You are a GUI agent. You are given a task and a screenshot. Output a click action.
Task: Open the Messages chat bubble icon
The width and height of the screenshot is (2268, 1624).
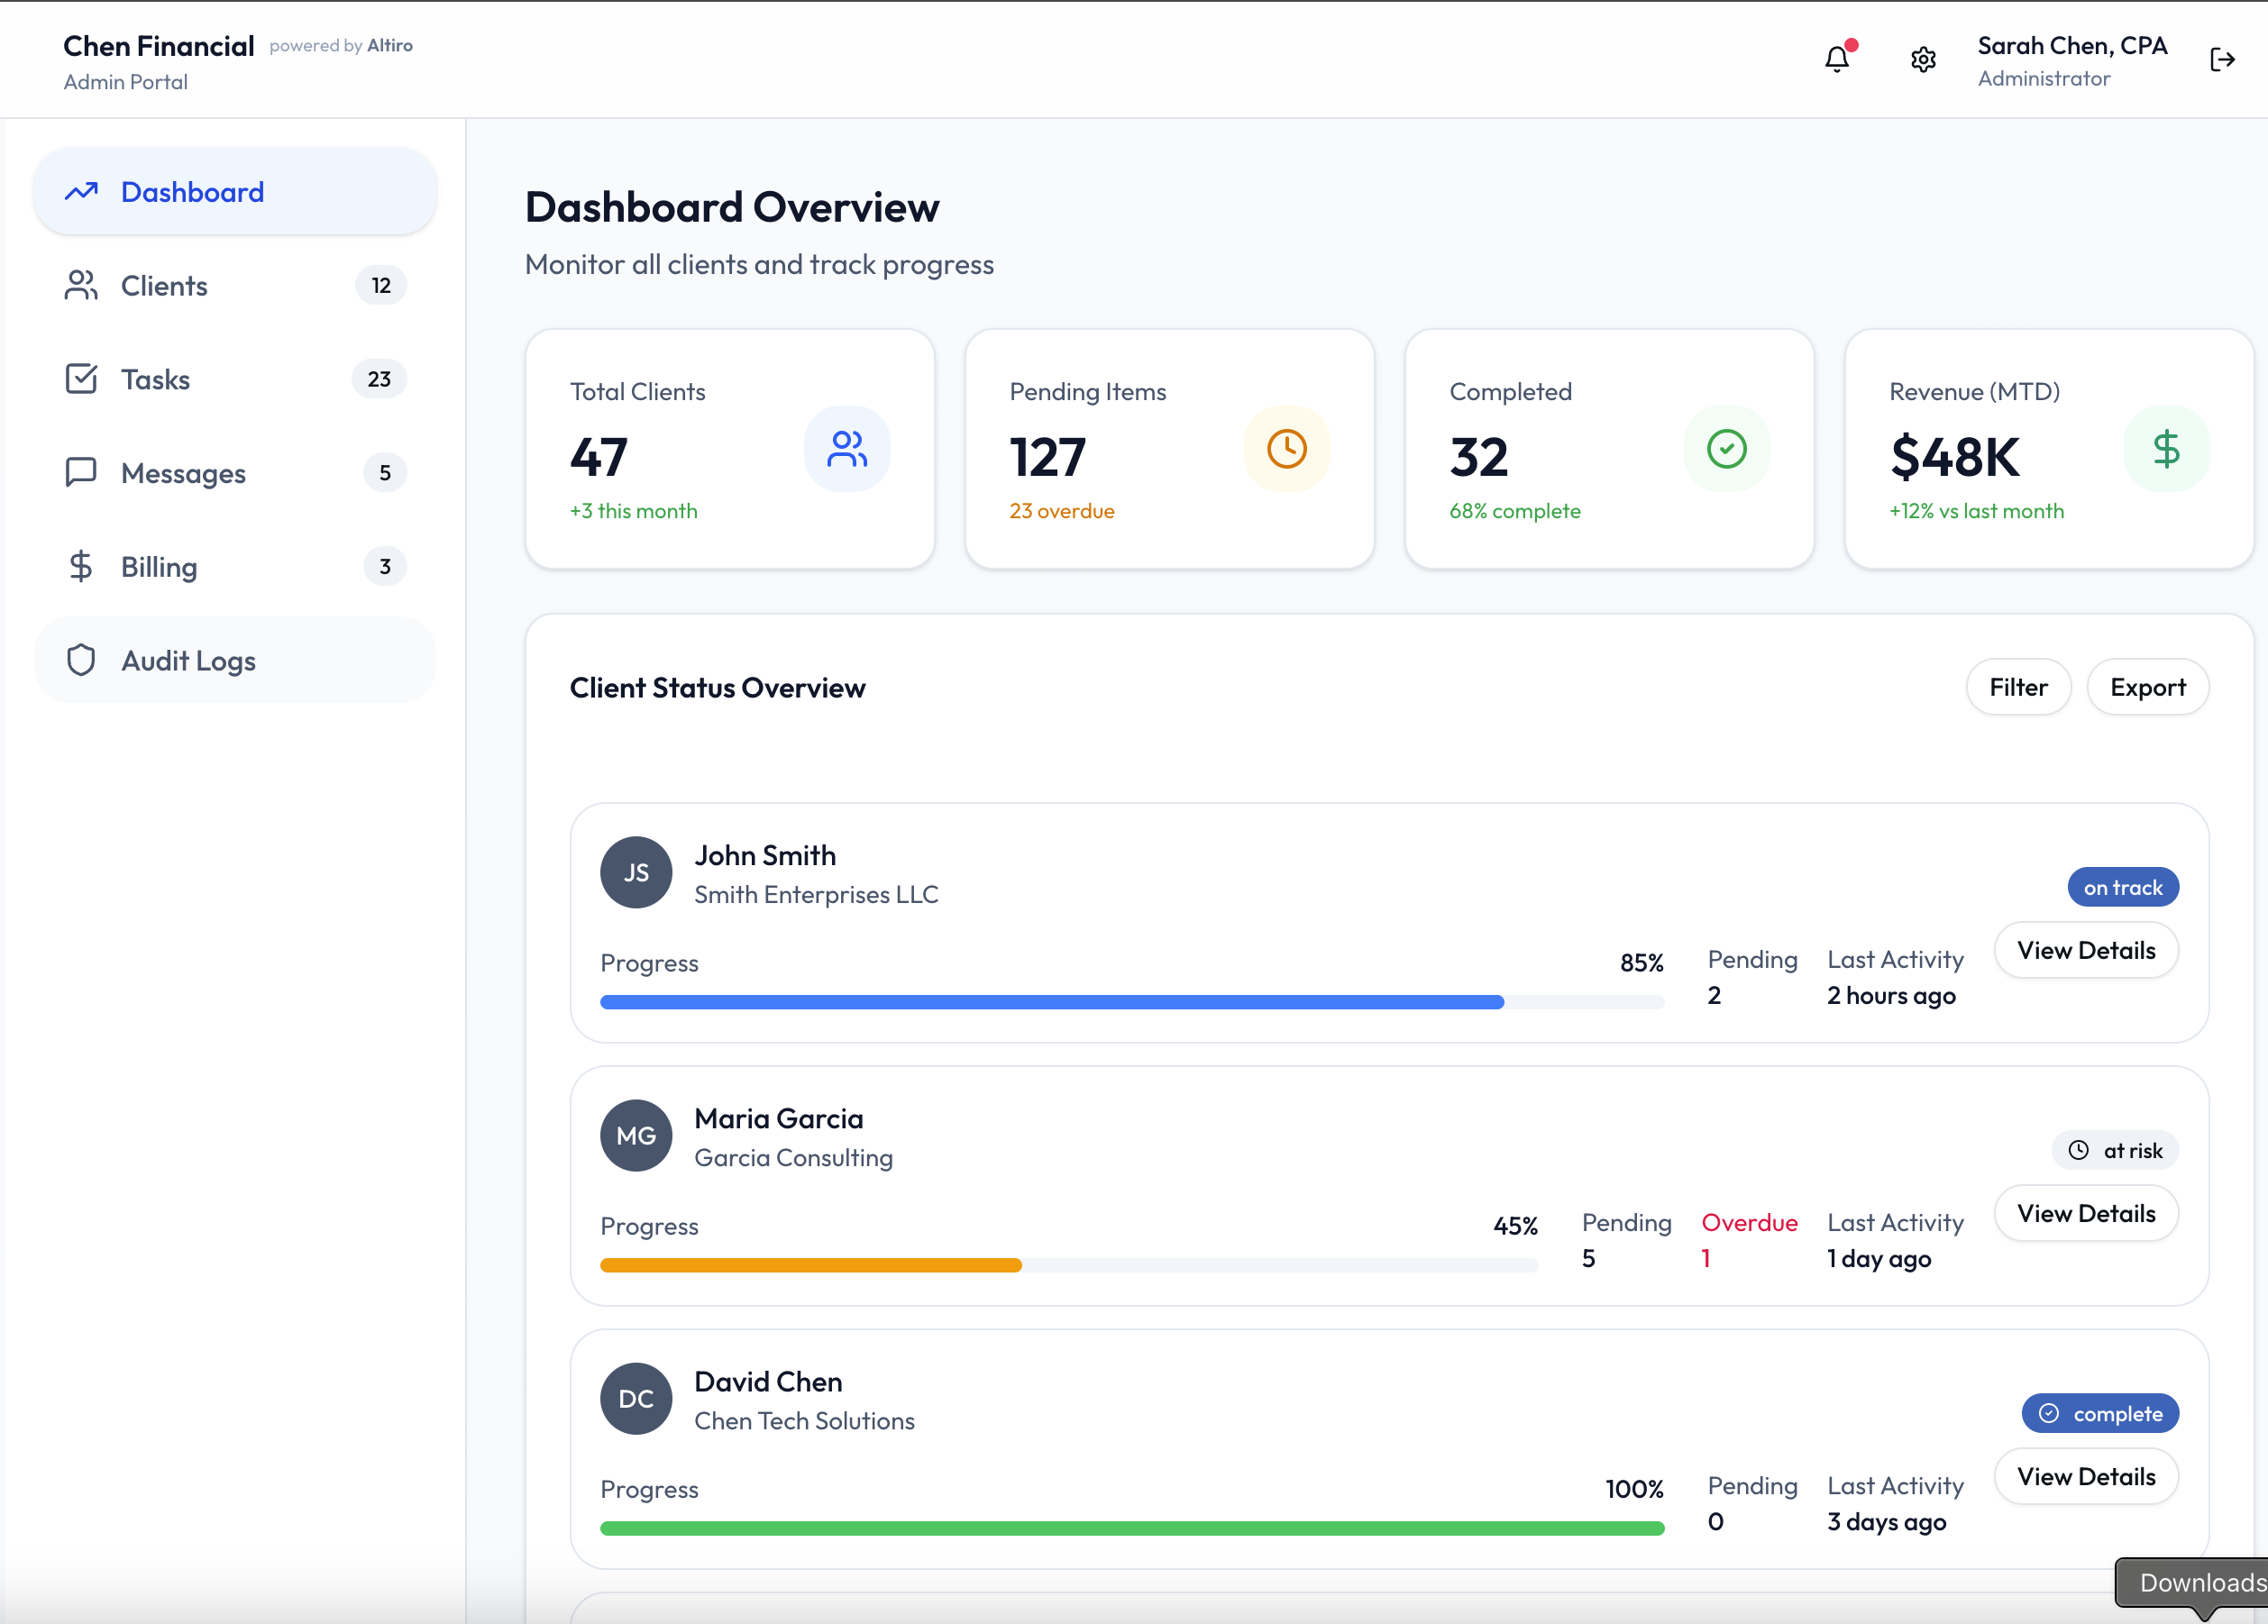coord(80,472)
